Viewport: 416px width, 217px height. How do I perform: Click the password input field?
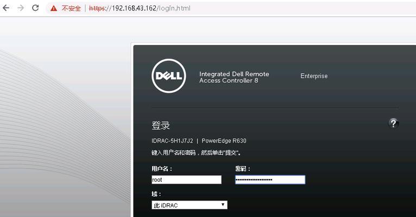coord(270,180)
